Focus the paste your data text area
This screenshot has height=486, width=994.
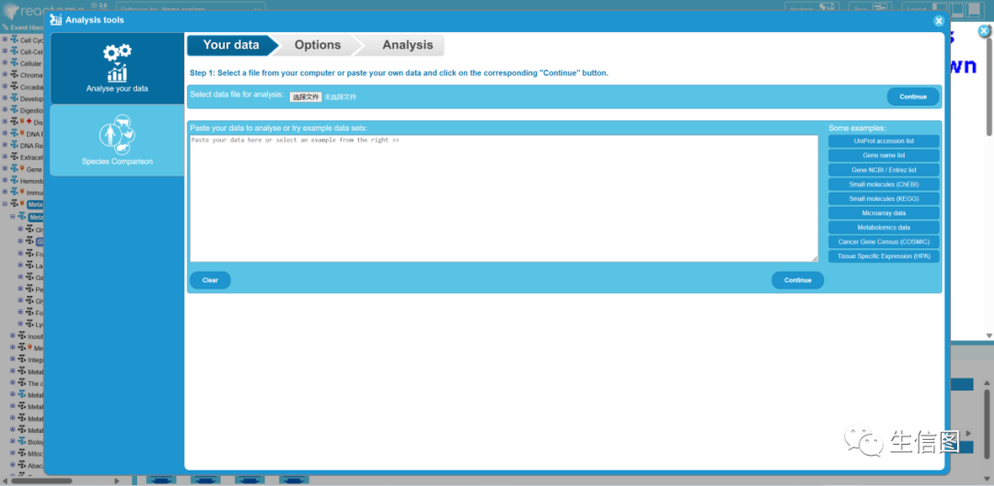point(504,198)
